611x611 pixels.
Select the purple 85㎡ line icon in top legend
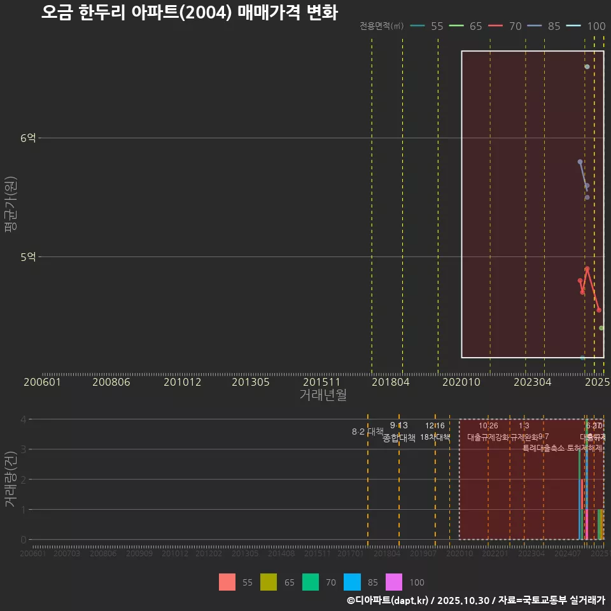[534, 27]
